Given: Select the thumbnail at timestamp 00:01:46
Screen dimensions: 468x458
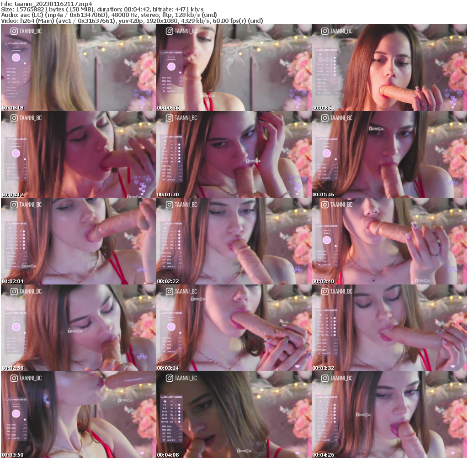Looking at the screenshot, I should (389, 154).
